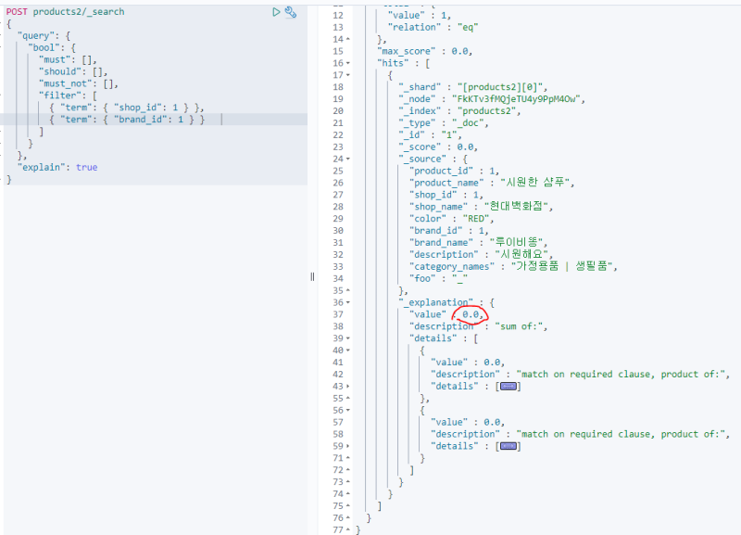Click the "_index" : "products2" line

[x=459, y=110]
